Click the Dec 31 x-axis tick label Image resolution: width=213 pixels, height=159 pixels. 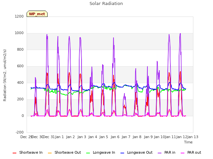point(49,137)
